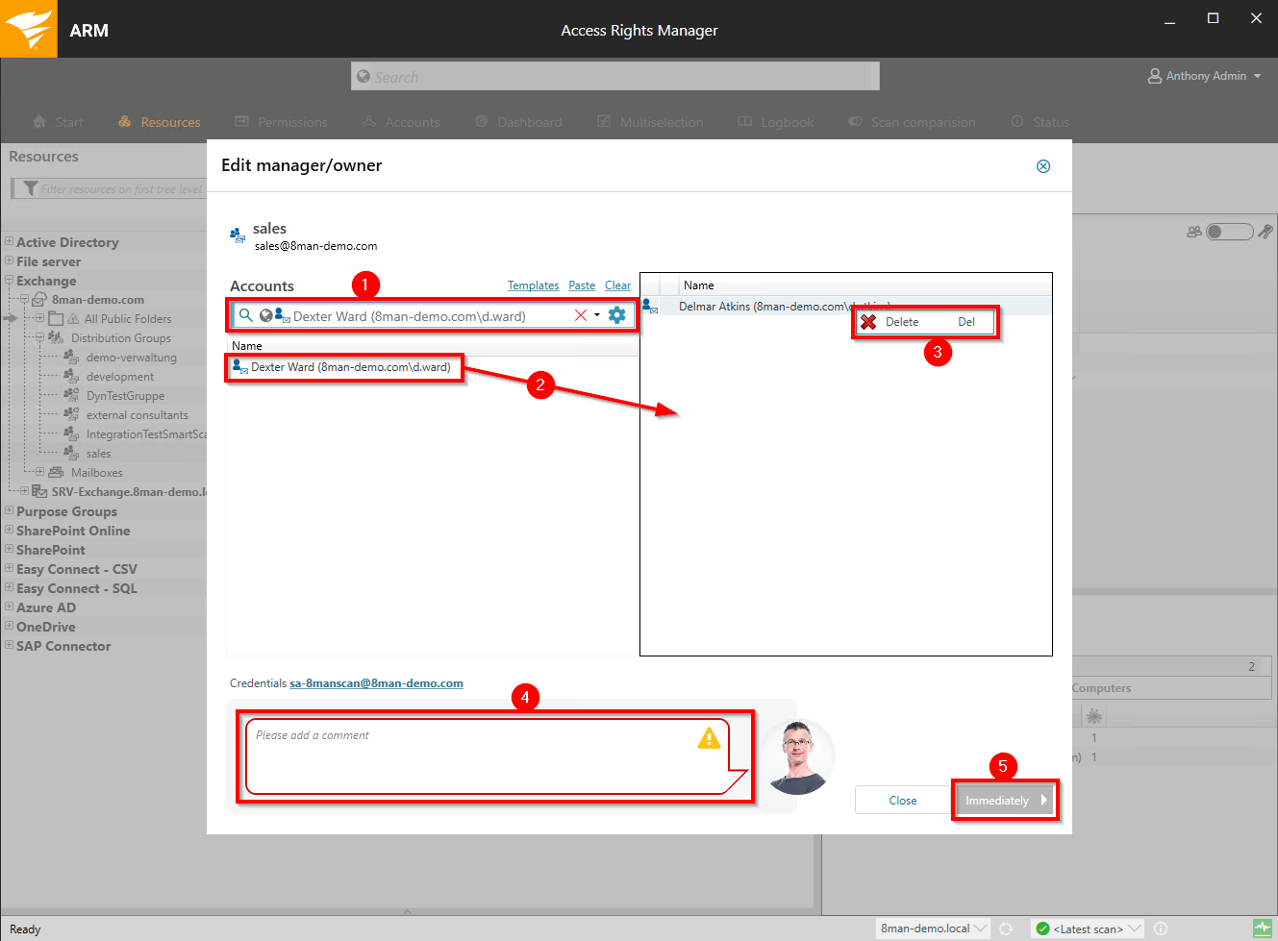Click the Templates link

click(x=533, y=285)
